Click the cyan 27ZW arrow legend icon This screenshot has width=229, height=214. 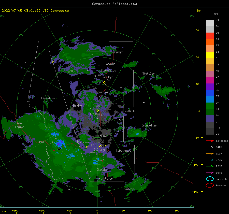(x=210, y=160)
